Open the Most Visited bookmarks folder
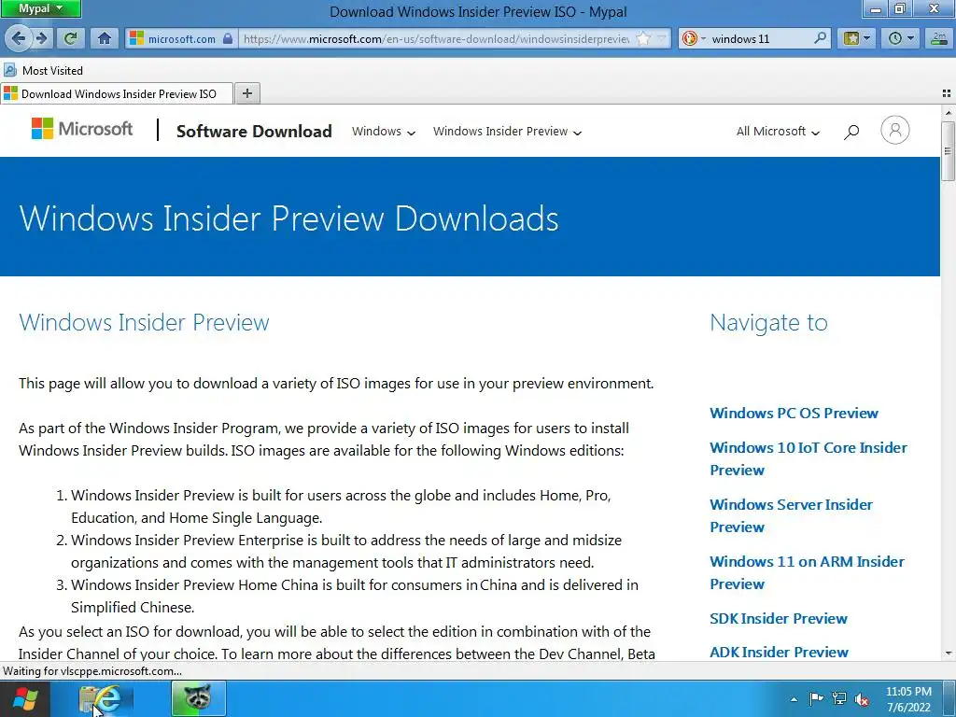Viewport: 956px width, 717px height. point(43,70)
